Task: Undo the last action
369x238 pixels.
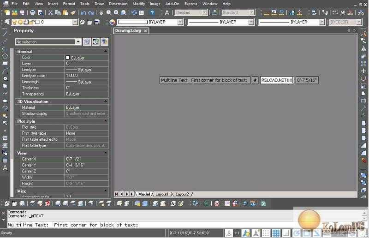Action: coord(83,12)
